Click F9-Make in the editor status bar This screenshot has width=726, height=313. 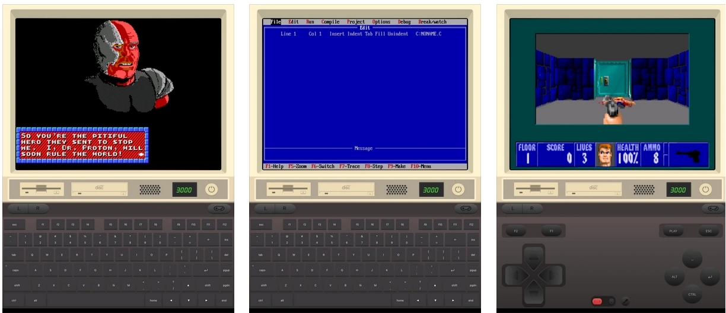[x=397, y=167]
